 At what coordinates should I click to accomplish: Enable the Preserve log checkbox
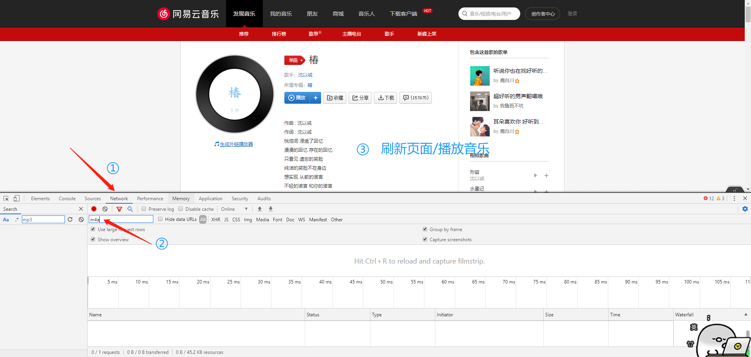pos(144,209)
